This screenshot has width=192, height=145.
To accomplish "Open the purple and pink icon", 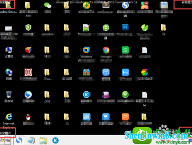I will [106, 95].
